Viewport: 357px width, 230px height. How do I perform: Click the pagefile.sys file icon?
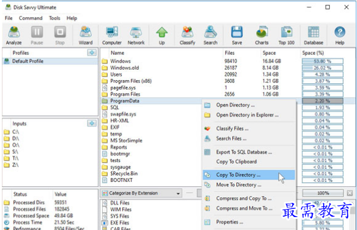(x=105, y=88)
